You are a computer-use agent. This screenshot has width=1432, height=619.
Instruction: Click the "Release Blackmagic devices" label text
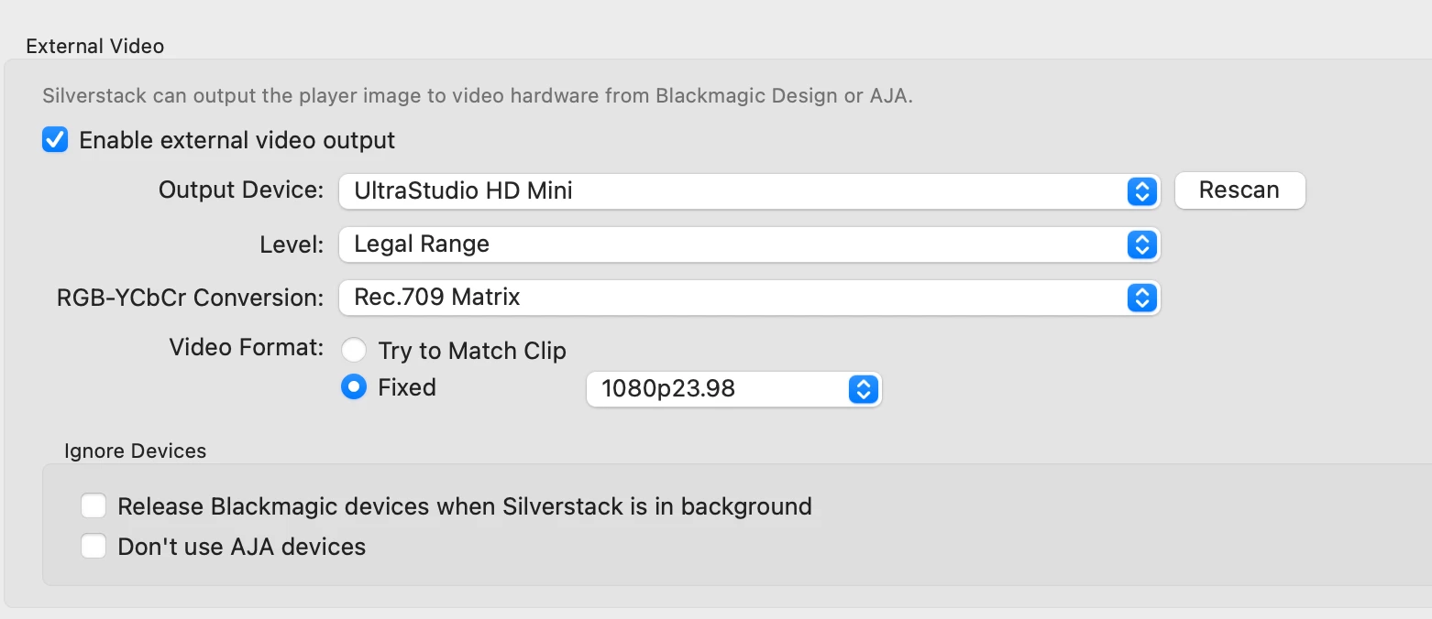tap(465, 506)
